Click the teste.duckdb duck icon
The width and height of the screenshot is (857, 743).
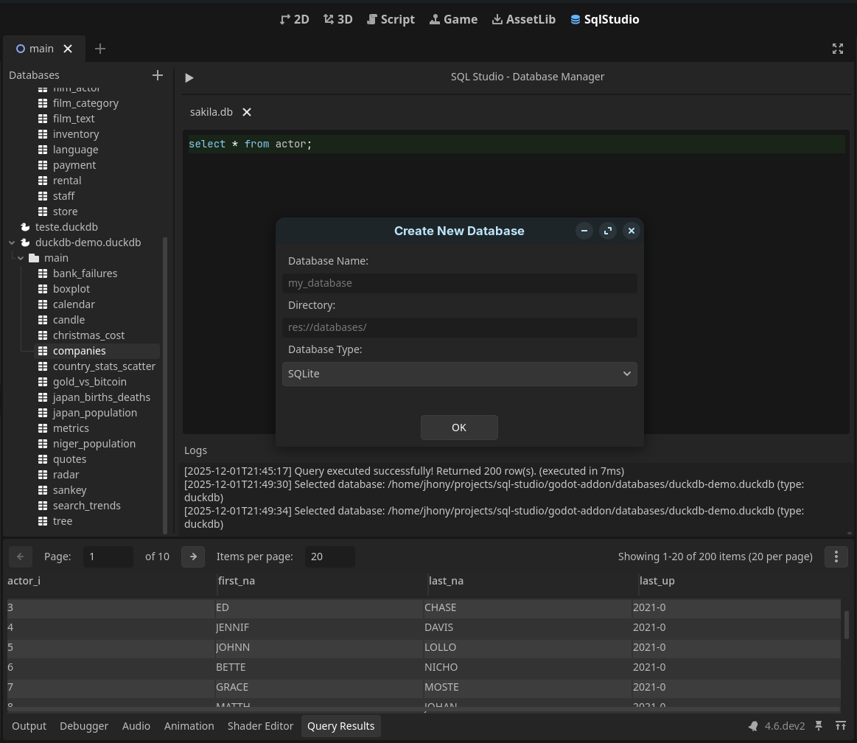[25, 227]
